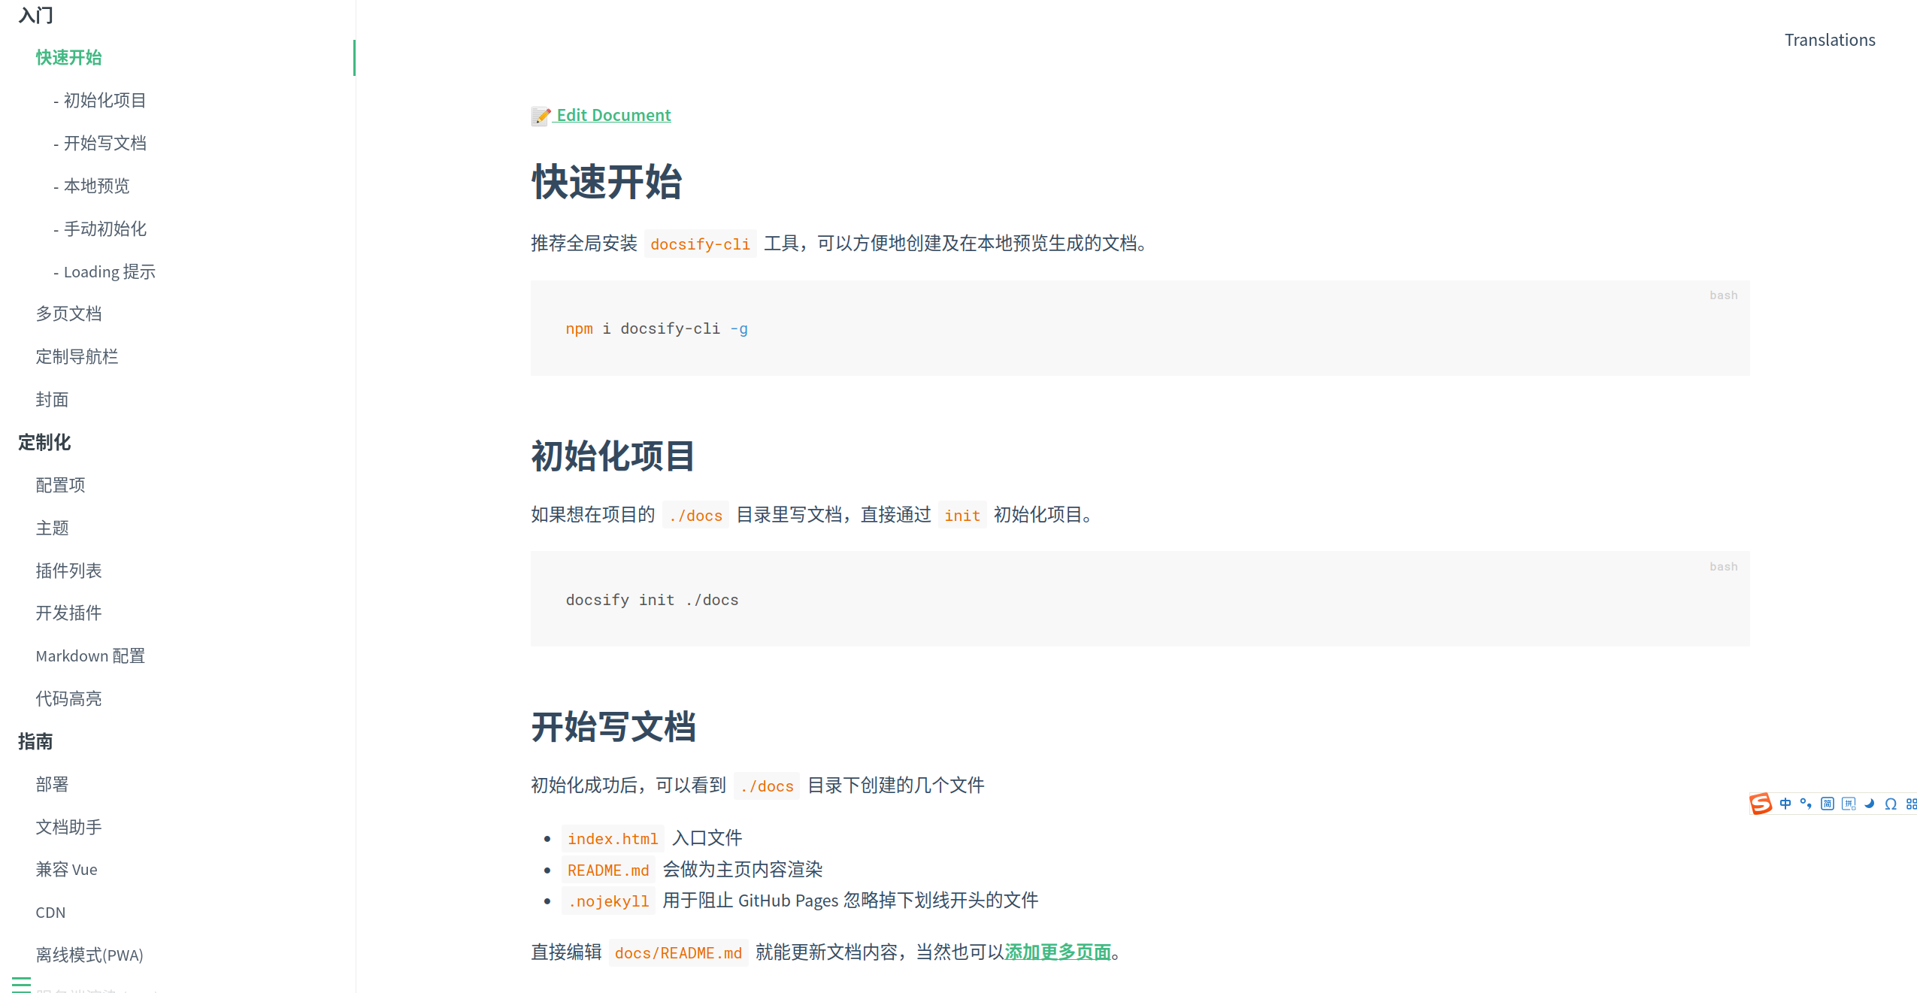This screenshot has height=993, width=1917.
Task: Collapse the sidebar with the hamburger toggle
Action: (22, 983)
